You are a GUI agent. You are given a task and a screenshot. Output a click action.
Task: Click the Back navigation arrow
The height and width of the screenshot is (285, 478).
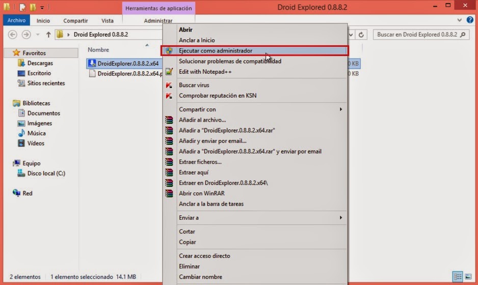(x=13, y=35)
